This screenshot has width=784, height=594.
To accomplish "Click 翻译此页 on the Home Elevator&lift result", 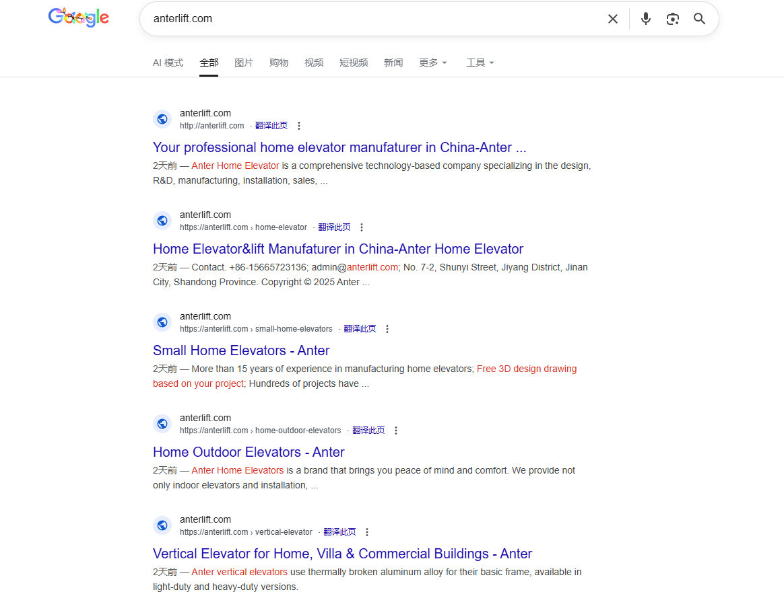I will click(334, 227).
